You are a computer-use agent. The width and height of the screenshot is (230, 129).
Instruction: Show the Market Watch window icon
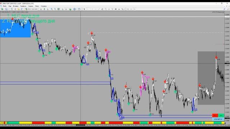pos(12,9)
